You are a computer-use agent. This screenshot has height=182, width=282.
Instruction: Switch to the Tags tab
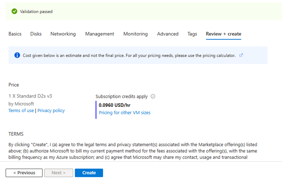(192, 34)
